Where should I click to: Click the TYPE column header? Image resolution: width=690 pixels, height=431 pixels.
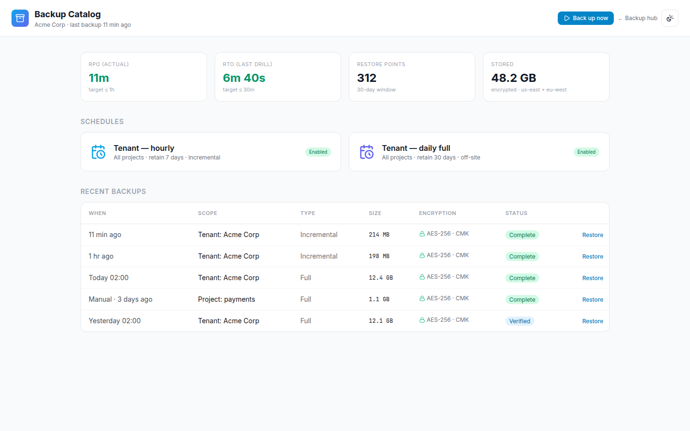click(x=308, y=213)
